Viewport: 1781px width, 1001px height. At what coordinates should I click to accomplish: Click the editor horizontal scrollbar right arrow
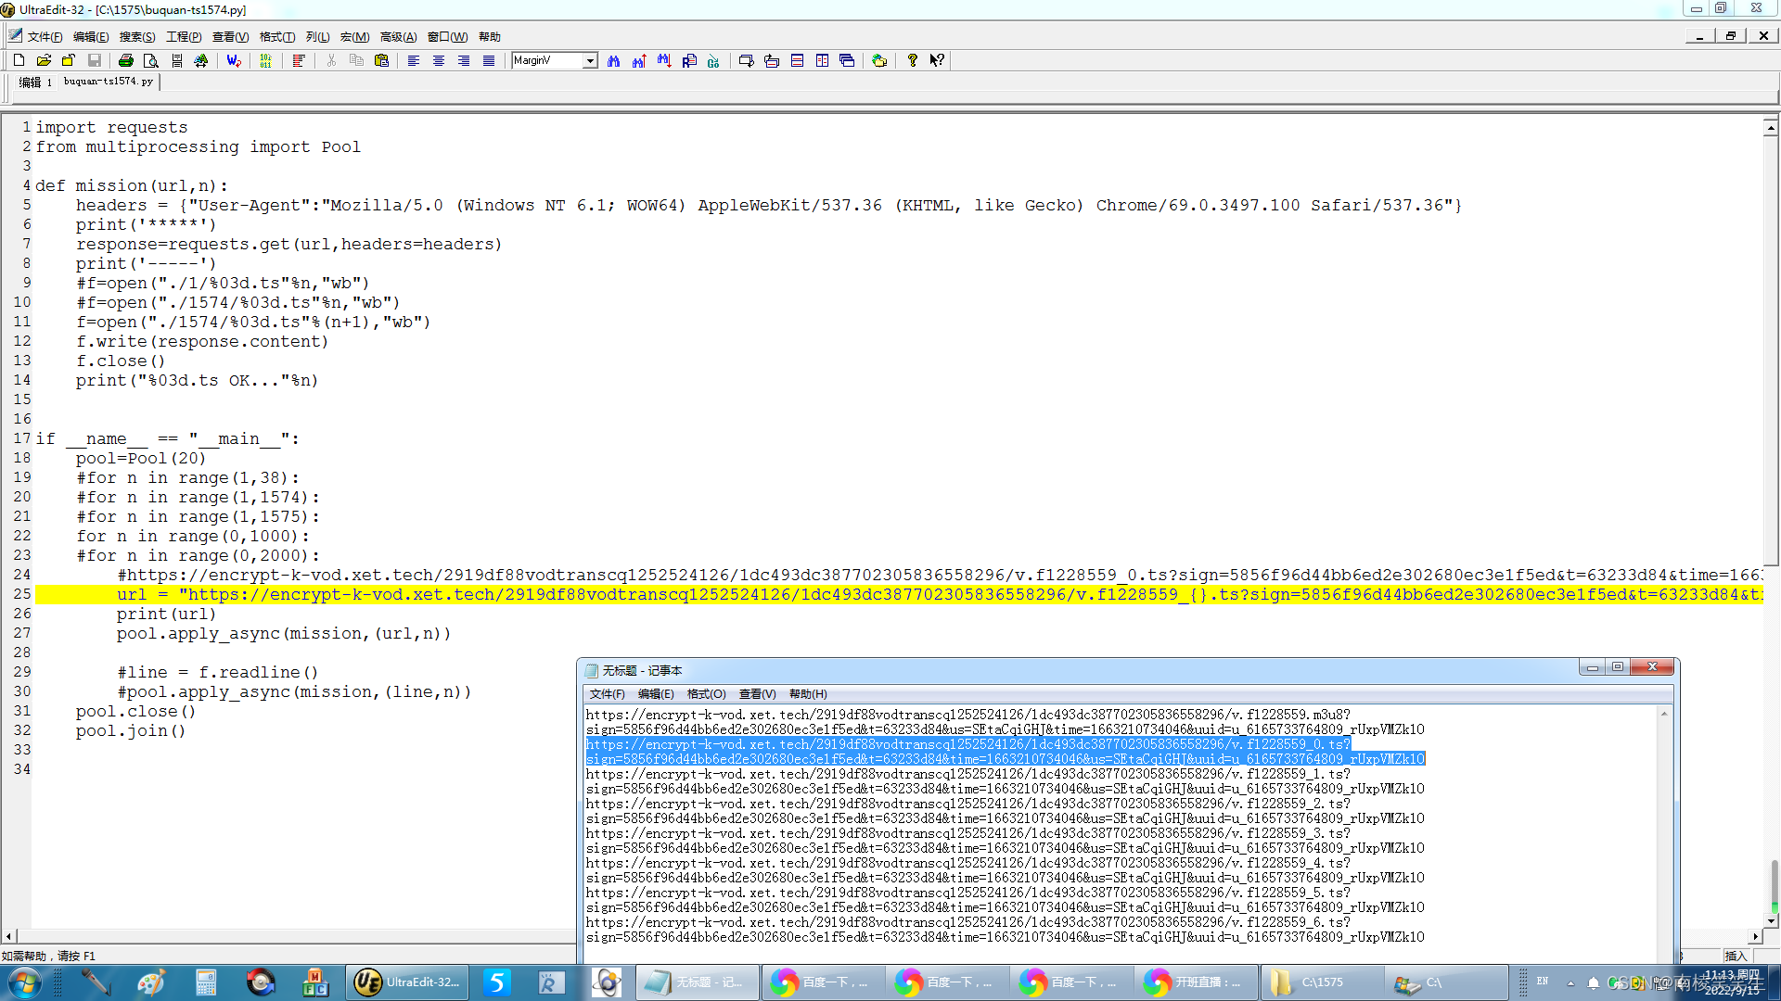tap(1755, 937)
